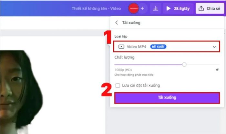Screen dimensions: 226x134
Task: Open the Video MP4 file type dropdown
Action: pos(167,47)
